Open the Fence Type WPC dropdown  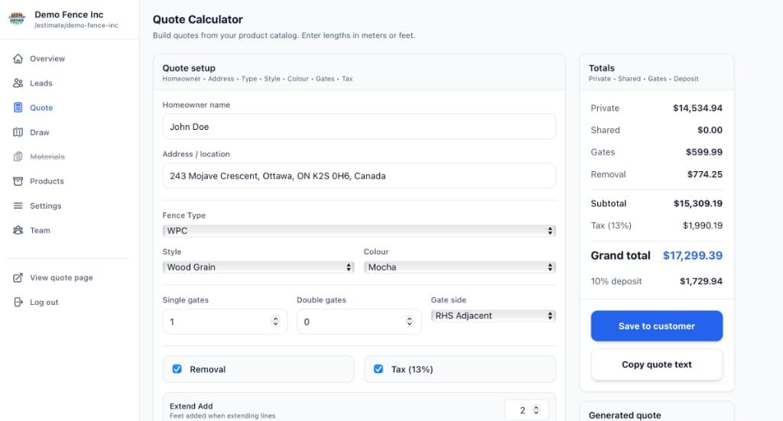359,231
